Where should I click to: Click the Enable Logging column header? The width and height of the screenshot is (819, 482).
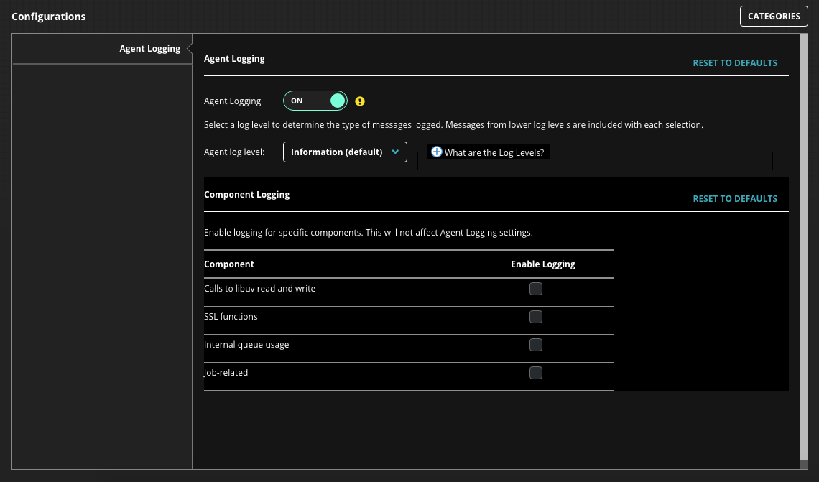(542, 264)
